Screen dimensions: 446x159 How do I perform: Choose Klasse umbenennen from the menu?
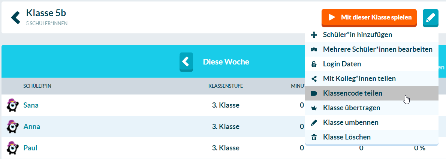tap(371, 123)
